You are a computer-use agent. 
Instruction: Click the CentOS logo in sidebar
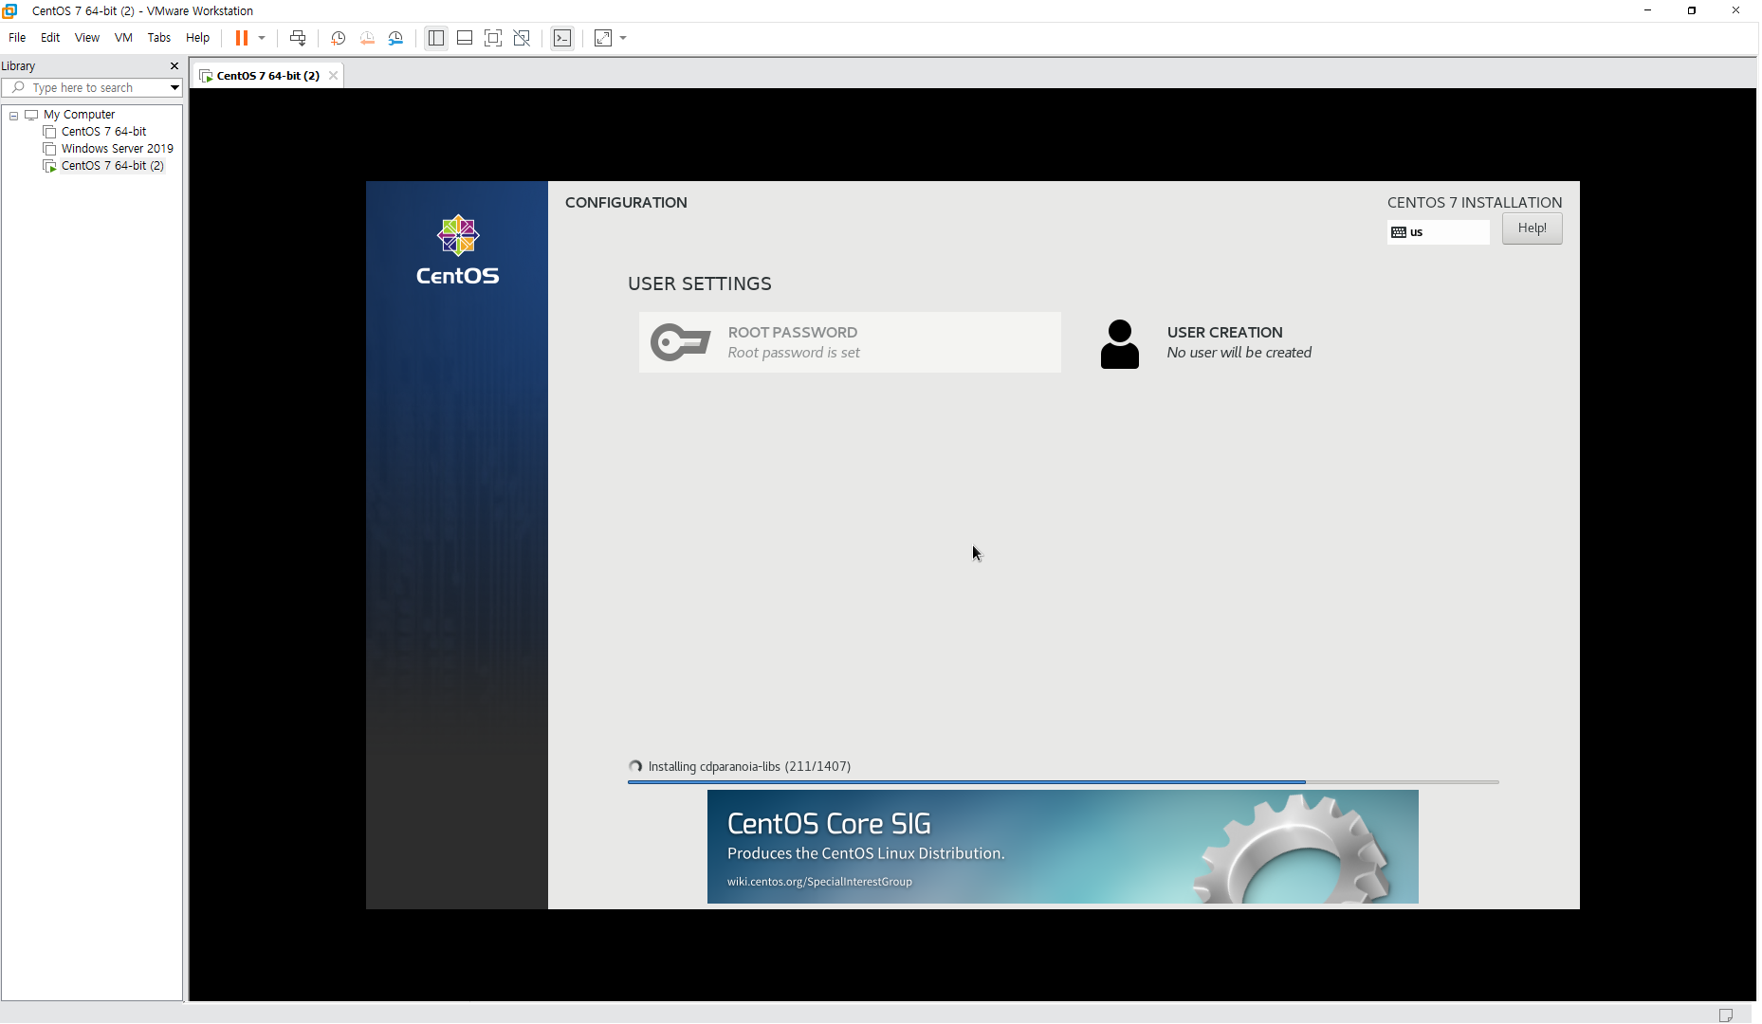pos(458,250)
